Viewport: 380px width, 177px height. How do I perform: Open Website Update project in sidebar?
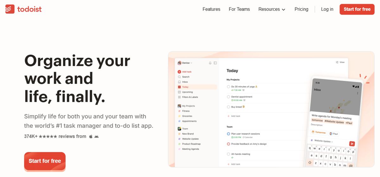[190, 139]
